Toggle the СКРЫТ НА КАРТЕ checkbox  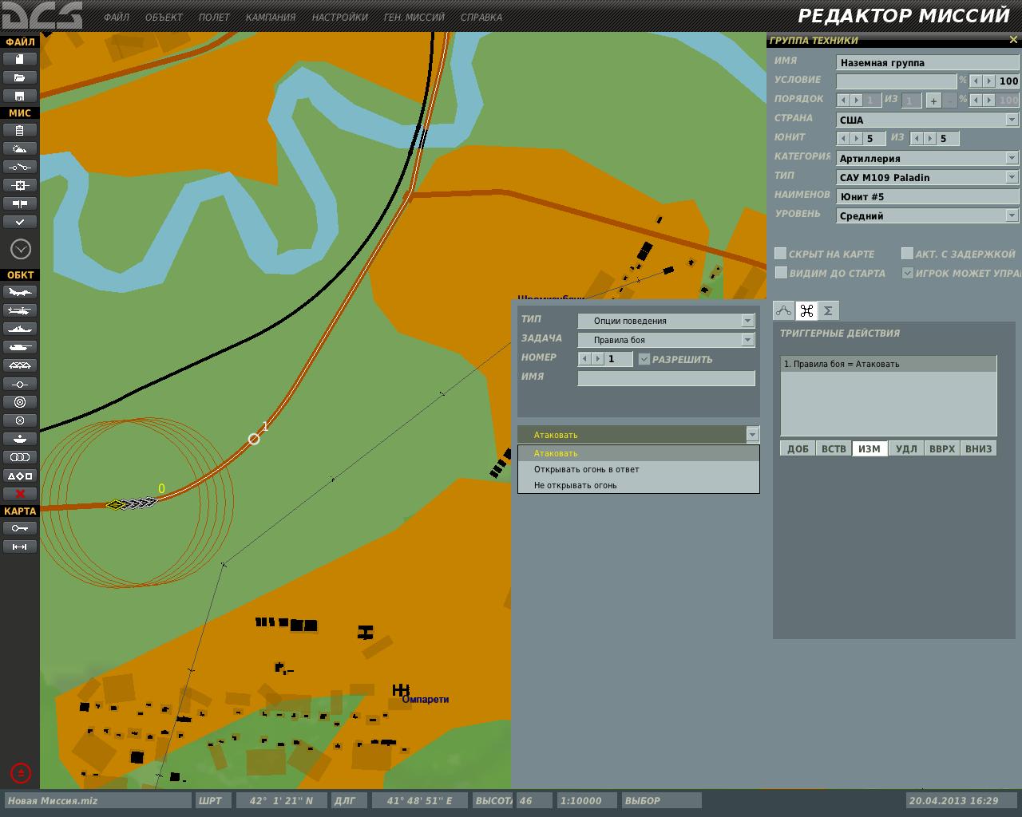[x=781, y=254]
